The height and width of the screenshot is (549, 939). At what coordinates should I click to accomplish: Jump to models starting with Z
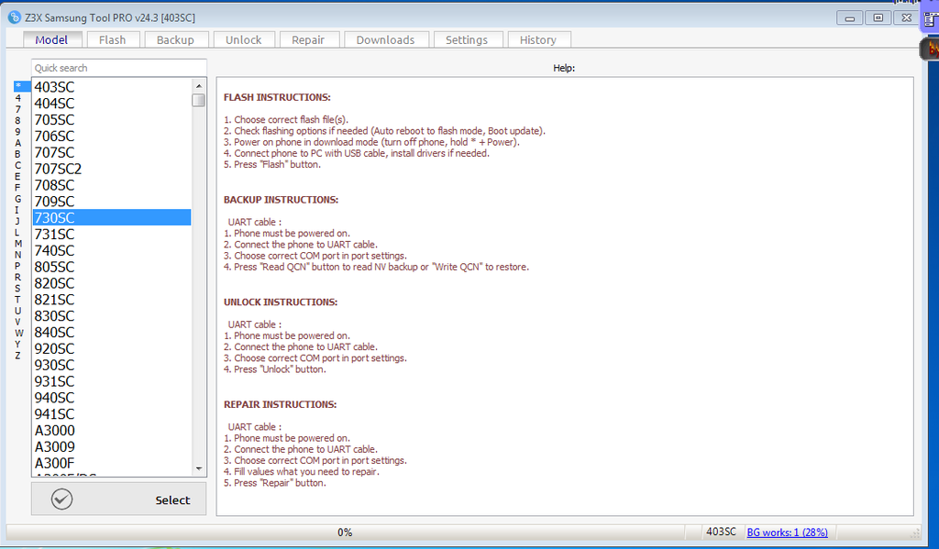(x=18, y=356)
